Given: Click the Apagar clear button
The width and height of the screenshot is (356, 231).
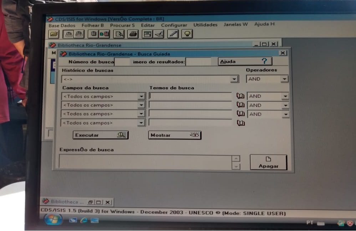Looking at the screenshot, I should coord(268,162).
